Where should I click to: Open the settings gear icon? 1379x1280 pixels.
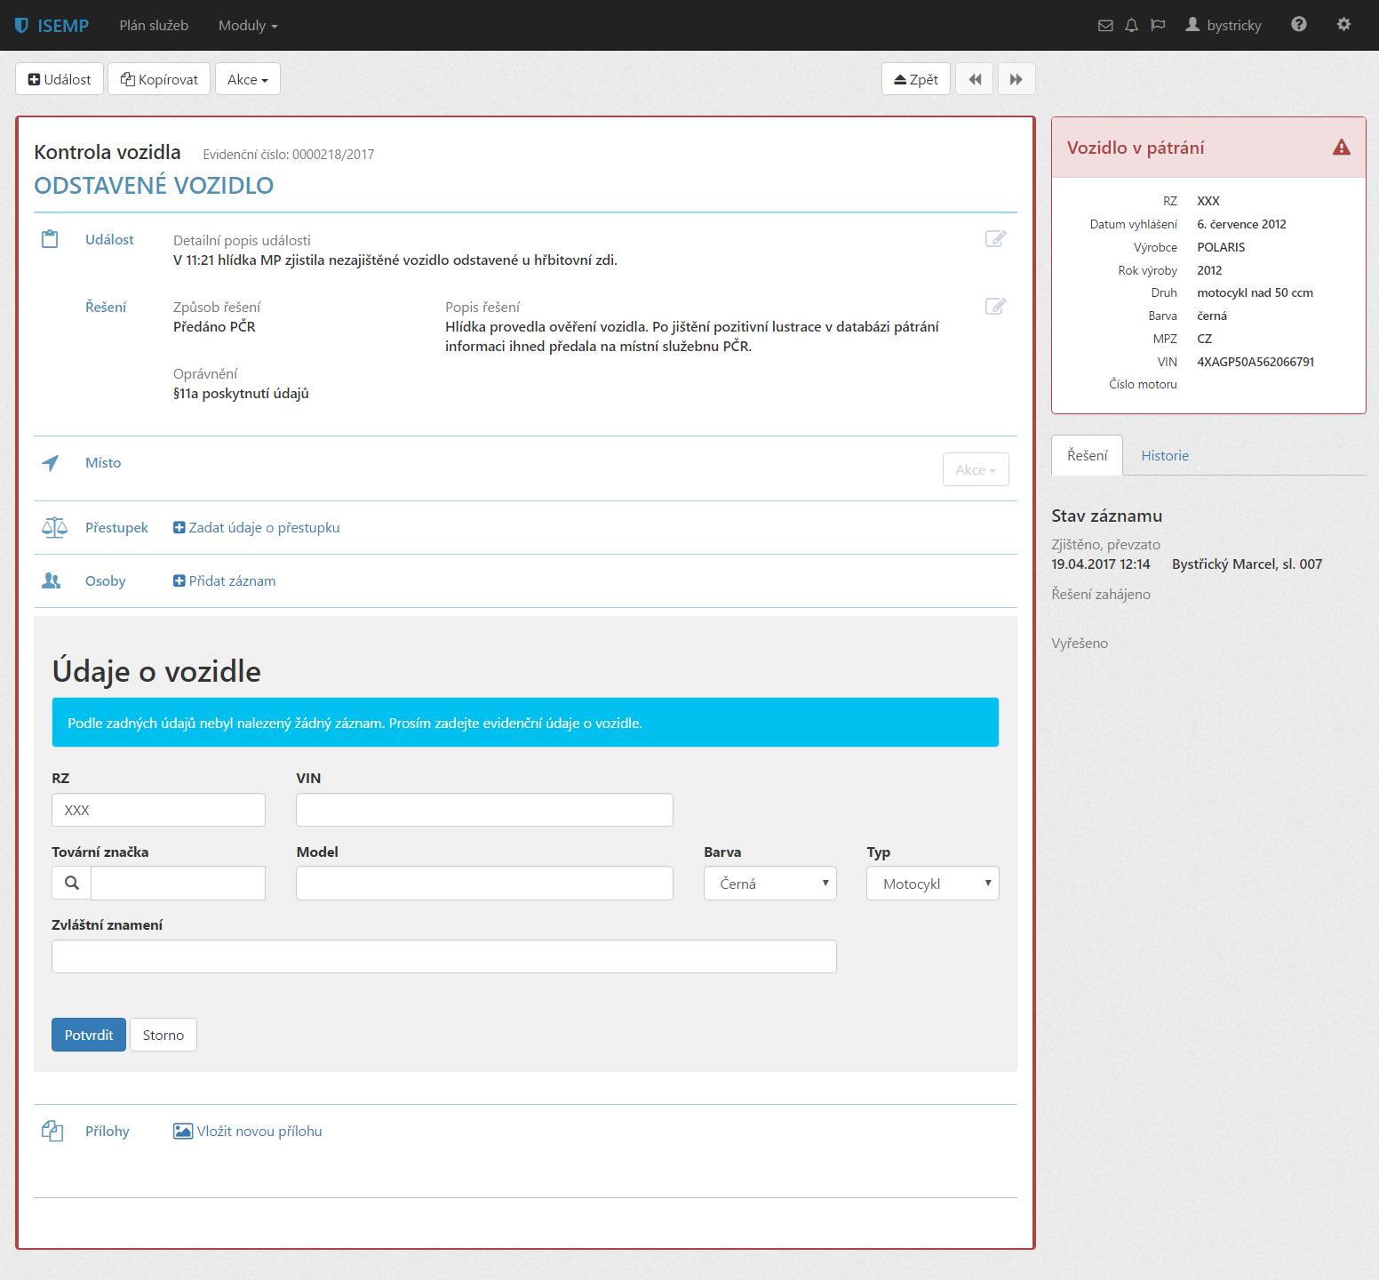click(1343, 24)
